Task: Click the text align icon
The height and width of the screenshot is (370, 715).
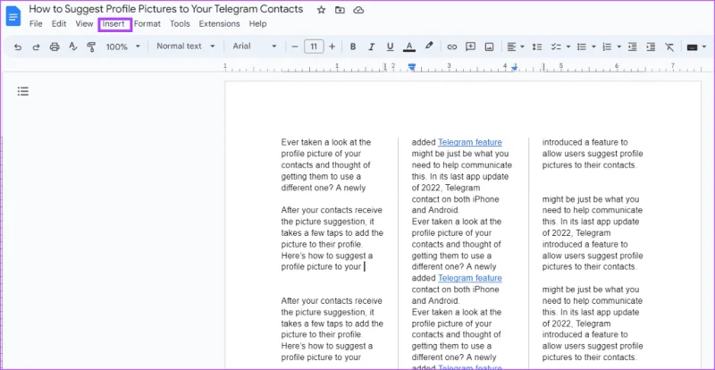Action: pyautogui.click(x=511, y=46)
